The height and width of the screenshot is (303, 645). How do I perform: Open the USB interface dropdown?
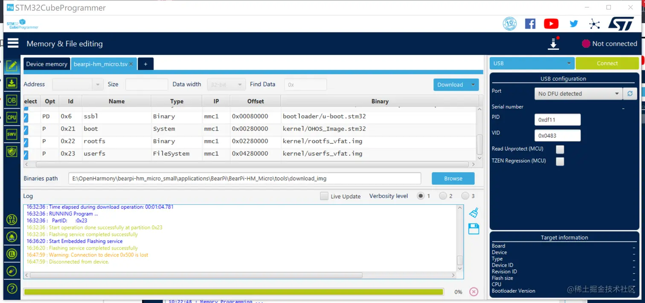[532, 63]
